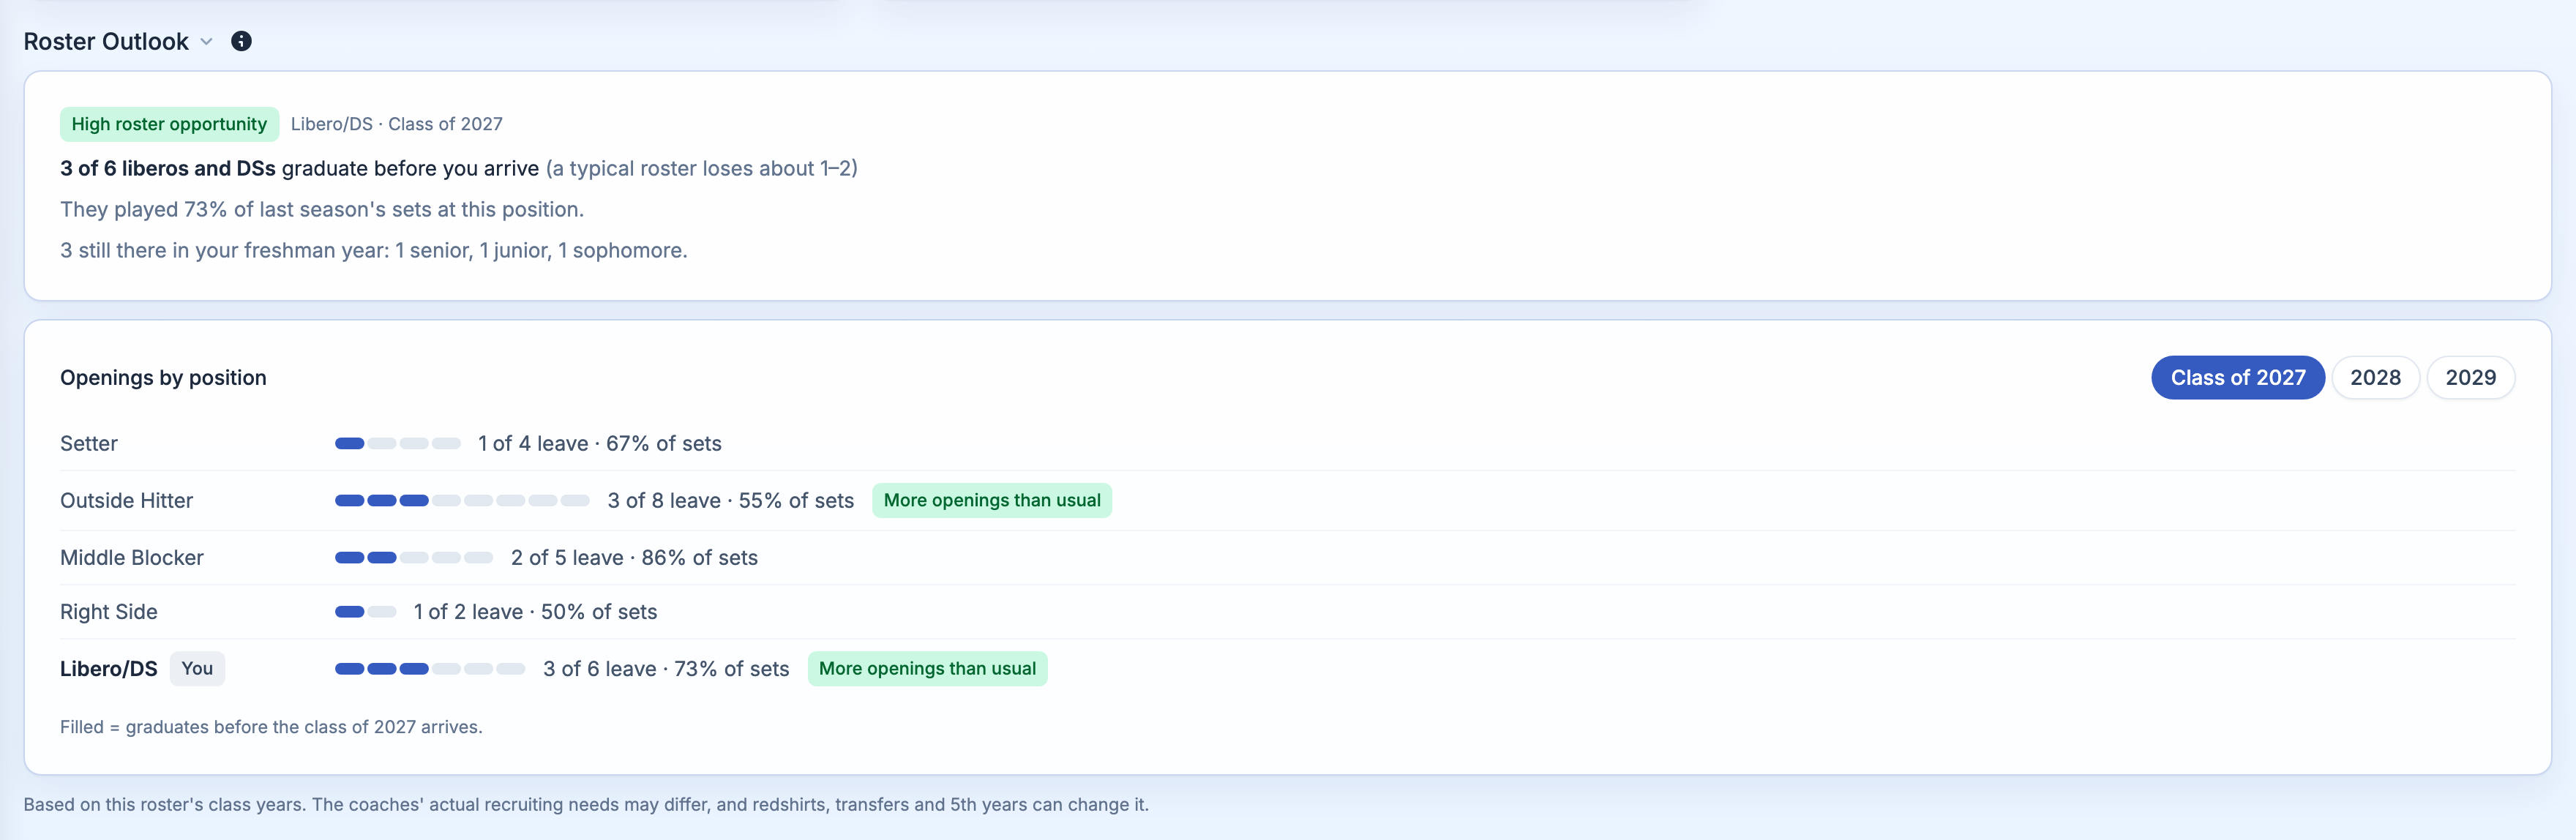
Task: Click the You tag beside Libero/DS
Action: [197, 668]
